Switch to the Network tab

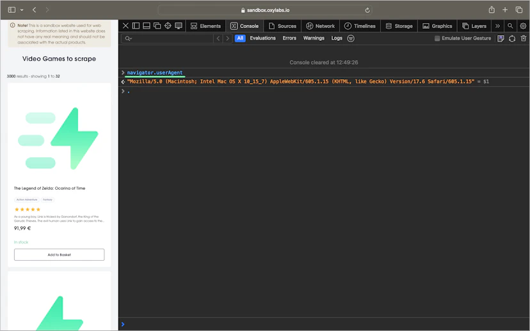tap(320, 26)
